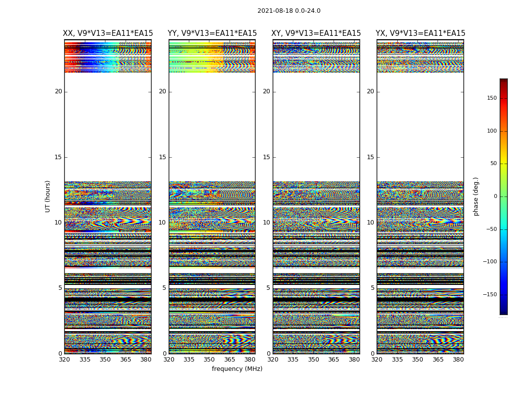
Task: Click colorbar tick label −50
Action: click(x=491, y=229)
